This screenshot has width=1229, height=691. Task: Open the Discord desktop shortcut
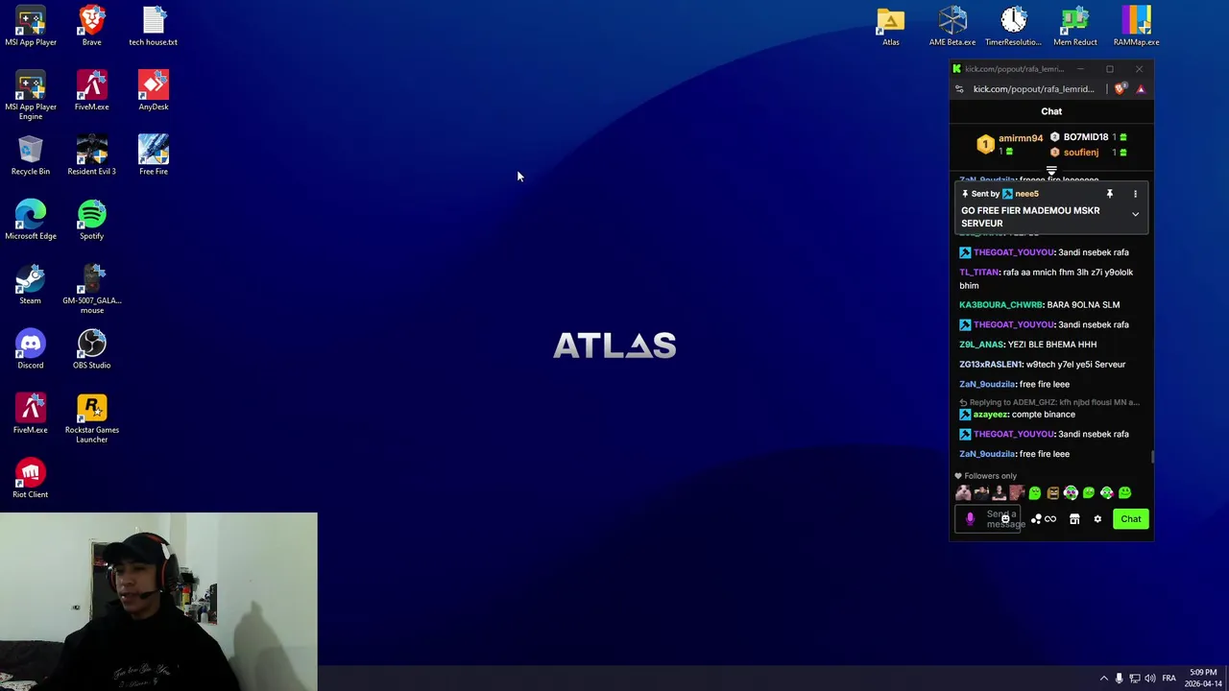click(x=31, y=348)
